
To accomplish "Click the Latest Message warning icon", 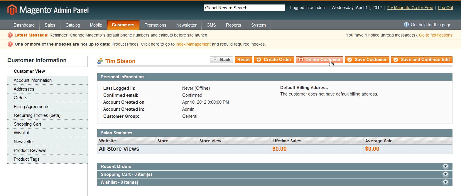I will click(x=10, y=35).
